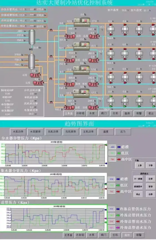Click 报警 in the trend screen's nav bar
The height and width of the screenshot is (240, 156).
click(x=139, y=235)
